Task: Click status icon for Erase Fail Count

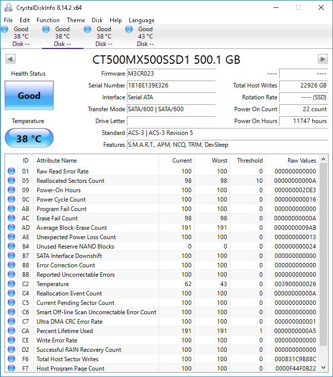Action: (11, 218)
